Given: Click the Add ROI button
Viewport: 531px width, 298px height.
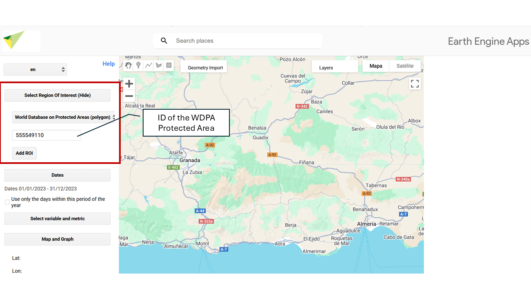Looking at the screenshot, I should 24,153.
